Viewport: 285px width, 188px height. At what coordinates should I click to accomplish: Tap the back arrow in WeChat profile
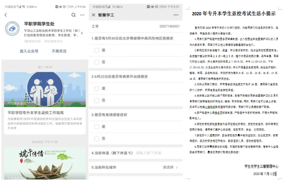click(x=6, y=15)
